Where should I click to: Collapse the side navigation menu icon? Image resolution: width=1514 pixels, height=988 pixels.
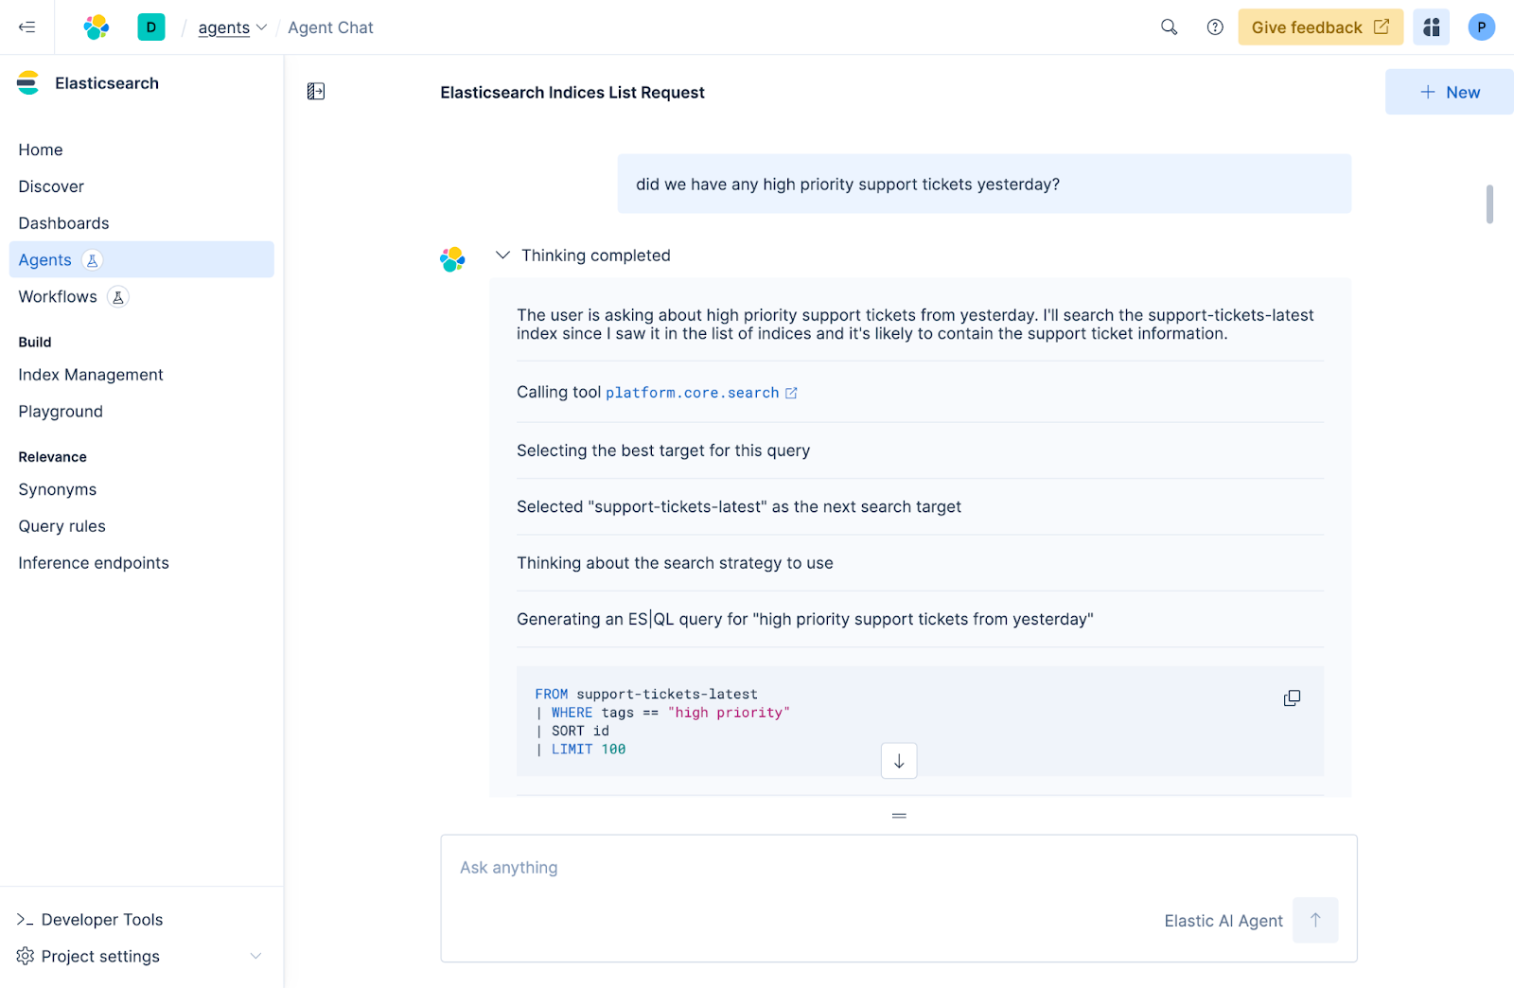coord(27,27)
